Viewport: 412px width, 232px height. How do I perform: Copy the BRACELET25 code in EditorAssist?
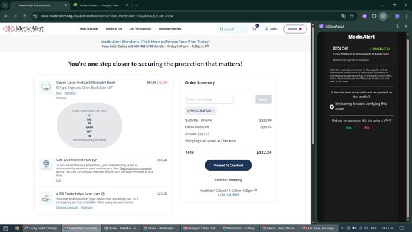point(380,49)
